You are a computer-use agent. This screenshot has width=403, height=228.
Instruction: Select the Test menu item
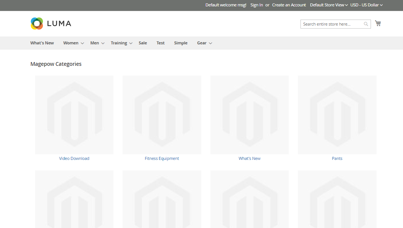coord(161,43)
